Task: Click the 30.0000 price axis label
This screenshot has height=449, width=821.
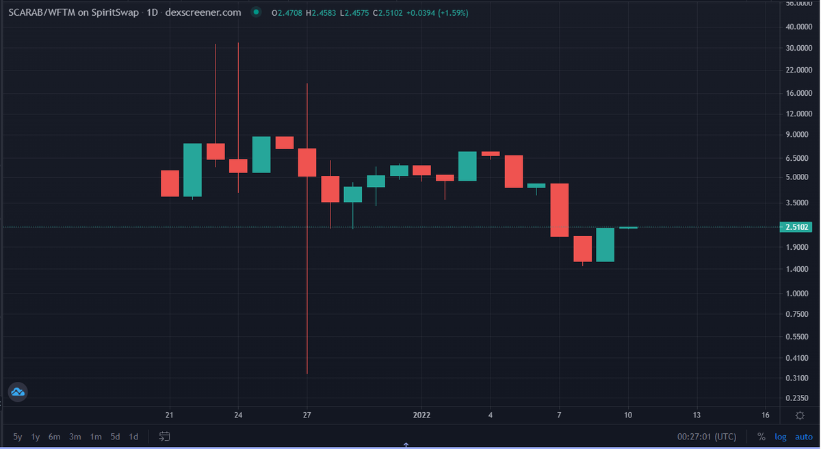Action: tap(798, 49)
